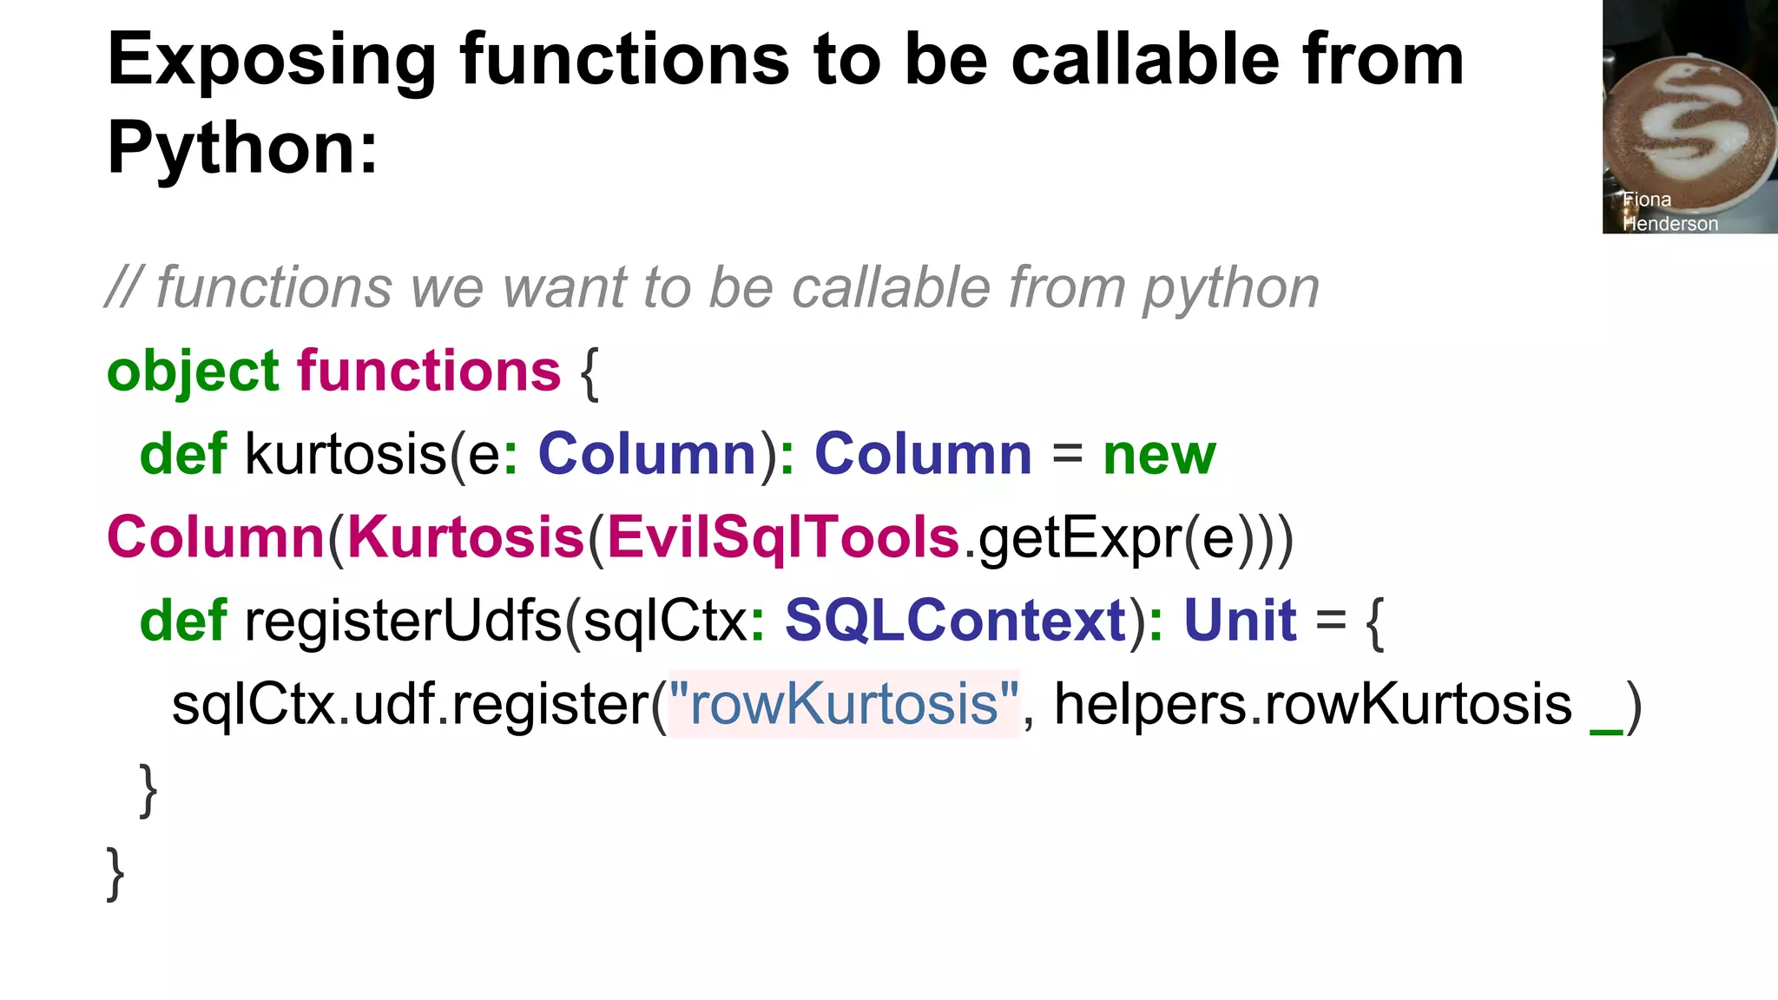Image resolution: width=1778 pixels, height=1000 pixels.
Task: Click the blue 'Unit' return type
Action: tap(1240, 621)
